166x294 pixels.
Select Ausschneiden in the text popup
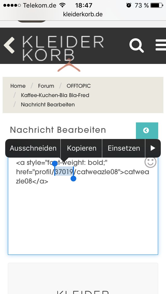click(33, 148)
